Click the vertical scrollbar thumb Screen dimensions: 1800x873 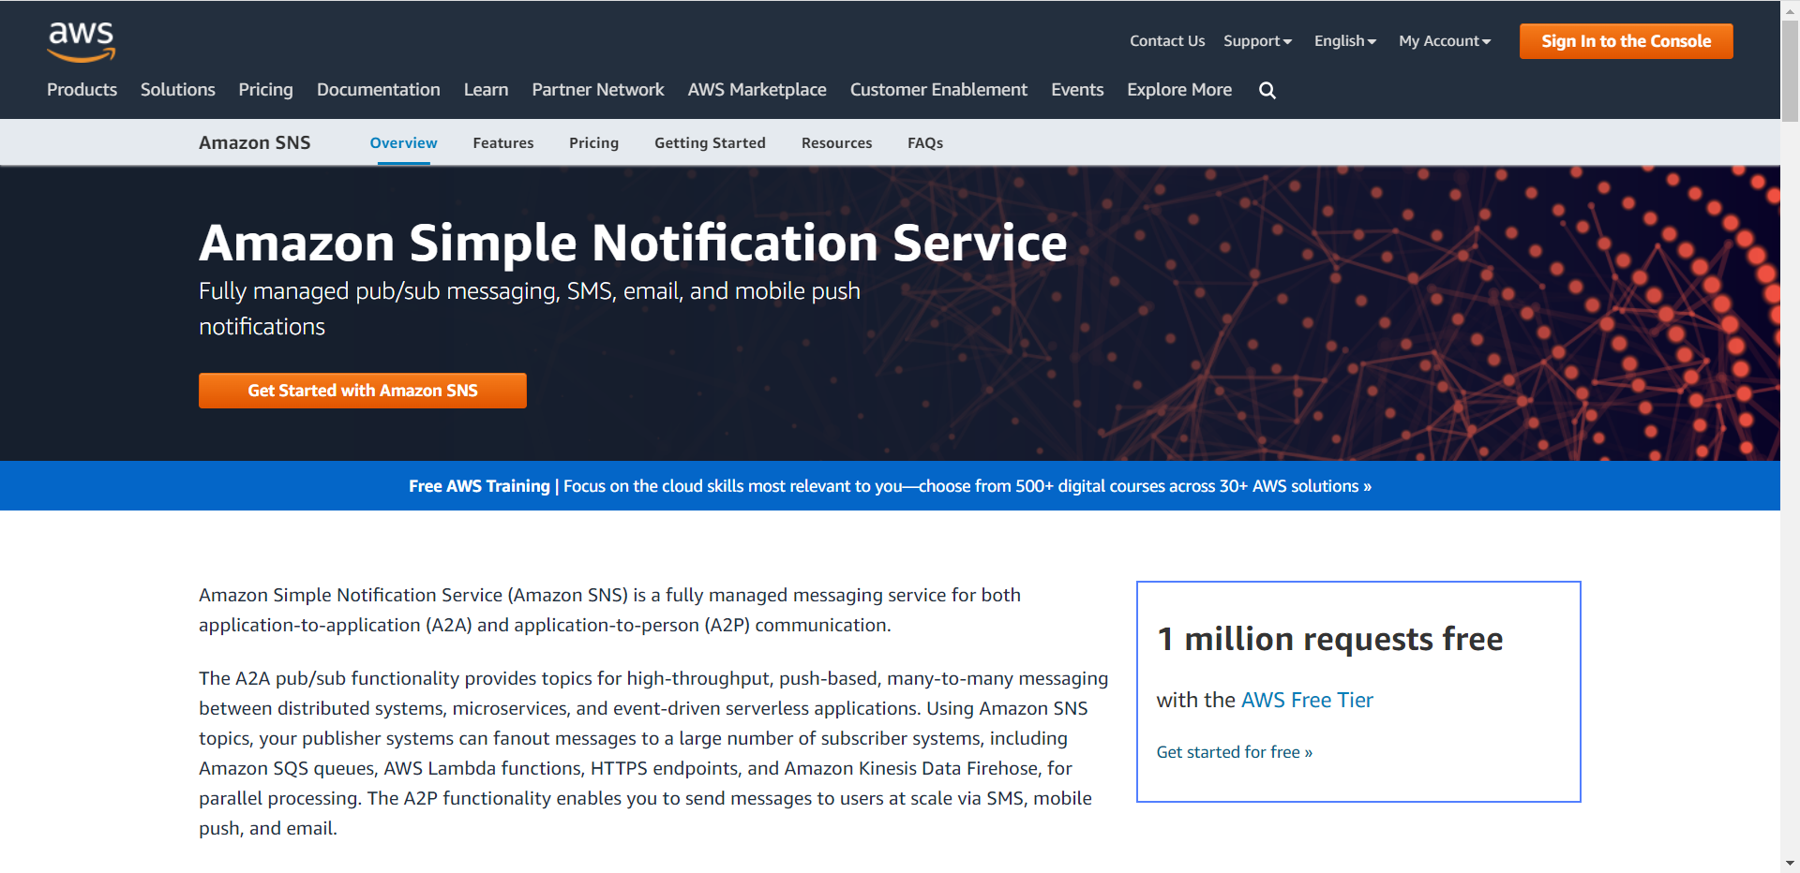(x=1790, y=70)
